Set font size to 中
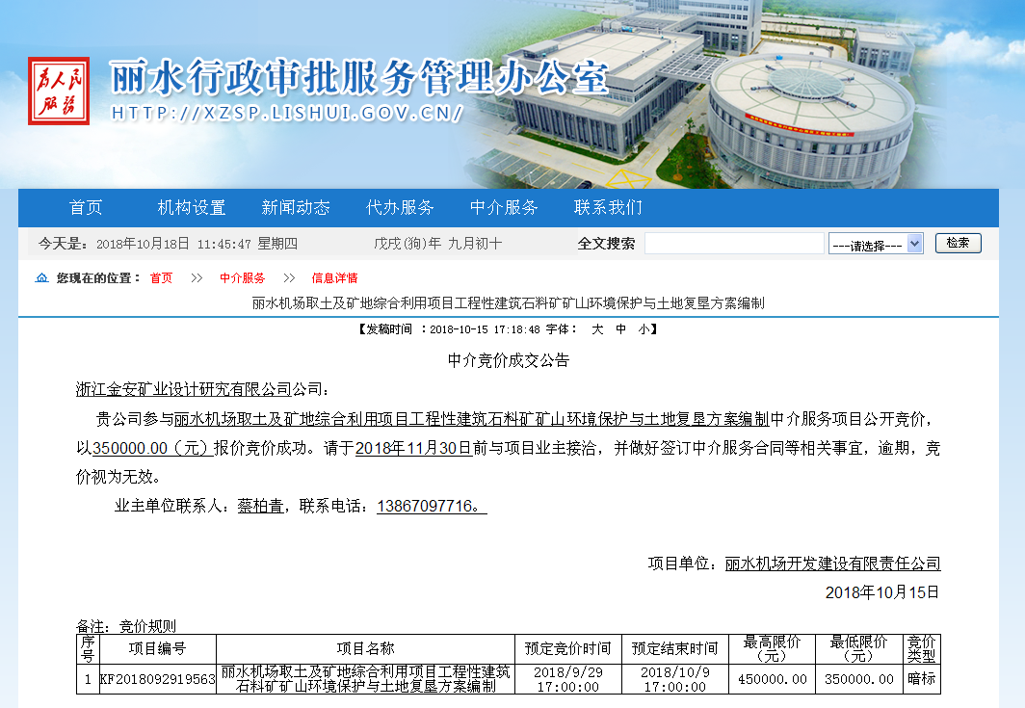 620,328
